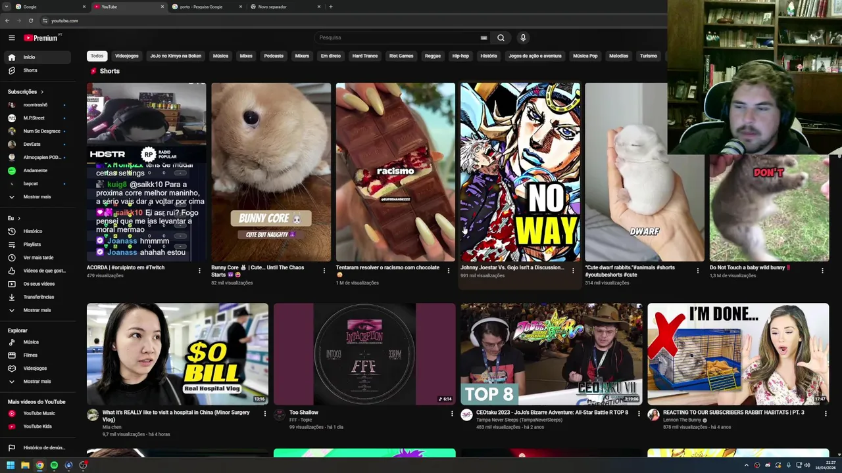The height and width of the screenshot is (473, 842).
Task: Open CEOtaku 2023 JoJo's TOP 8 video title
Action: coord(552,413)
